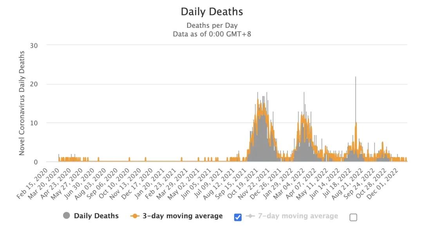Click the Daily Deaths chart title
423x230 pixels.
tap(211, 12)
